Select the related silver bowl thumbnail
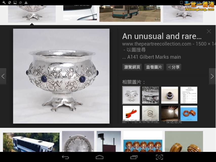Image resolution: width=216 pixels, height=162 pixels. click(131, 95)
